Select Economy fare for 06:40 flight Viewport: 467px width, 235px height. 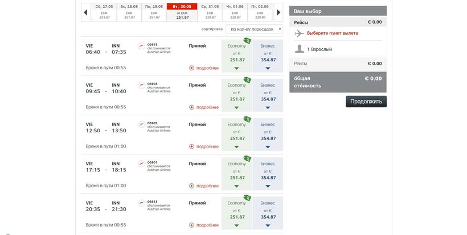click(x=236, y=55)
